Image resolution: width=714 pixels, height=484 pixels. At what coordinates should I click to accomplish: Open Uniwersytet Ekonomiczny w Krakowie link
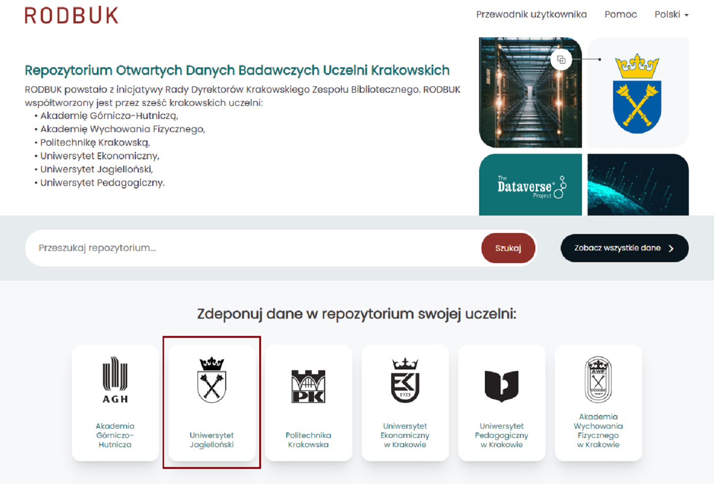coord(405,435)
